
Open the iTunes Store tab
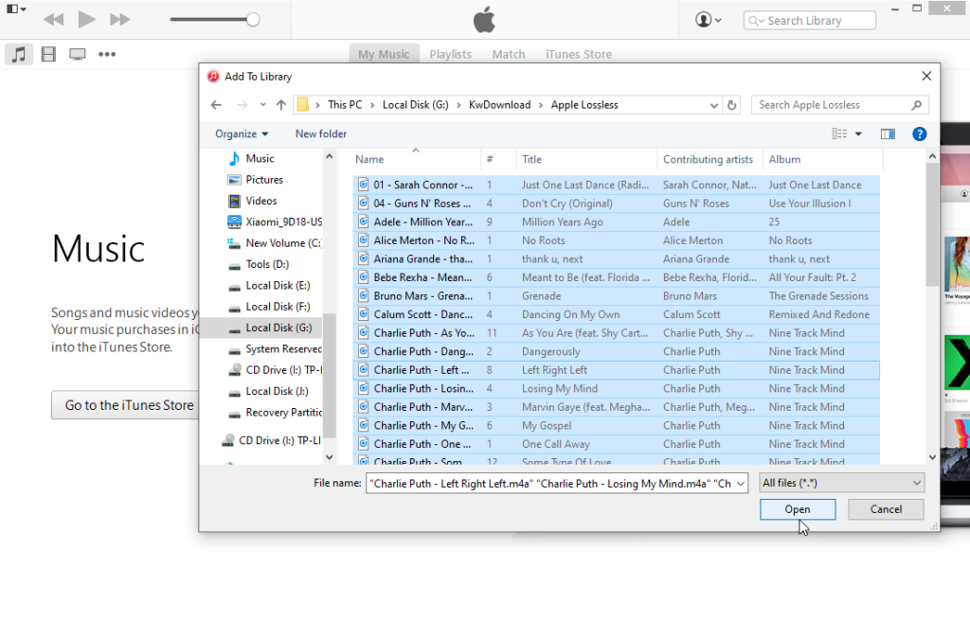point(578,54)
